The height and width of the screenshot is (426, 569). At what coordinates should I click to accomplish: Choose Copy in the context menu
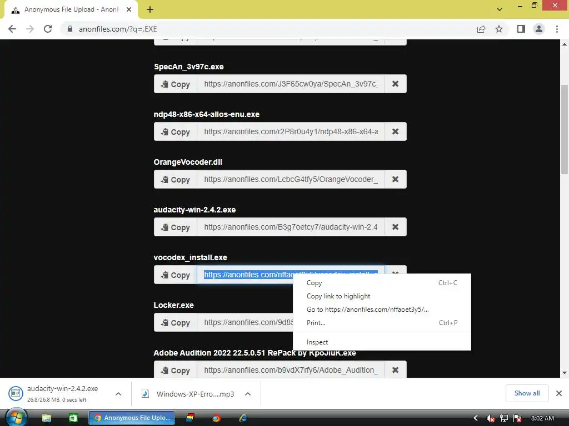click(x=382, y=283)
